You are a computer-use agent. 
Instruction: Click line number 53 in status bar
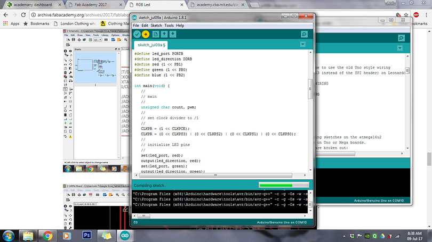click(135, 222)
